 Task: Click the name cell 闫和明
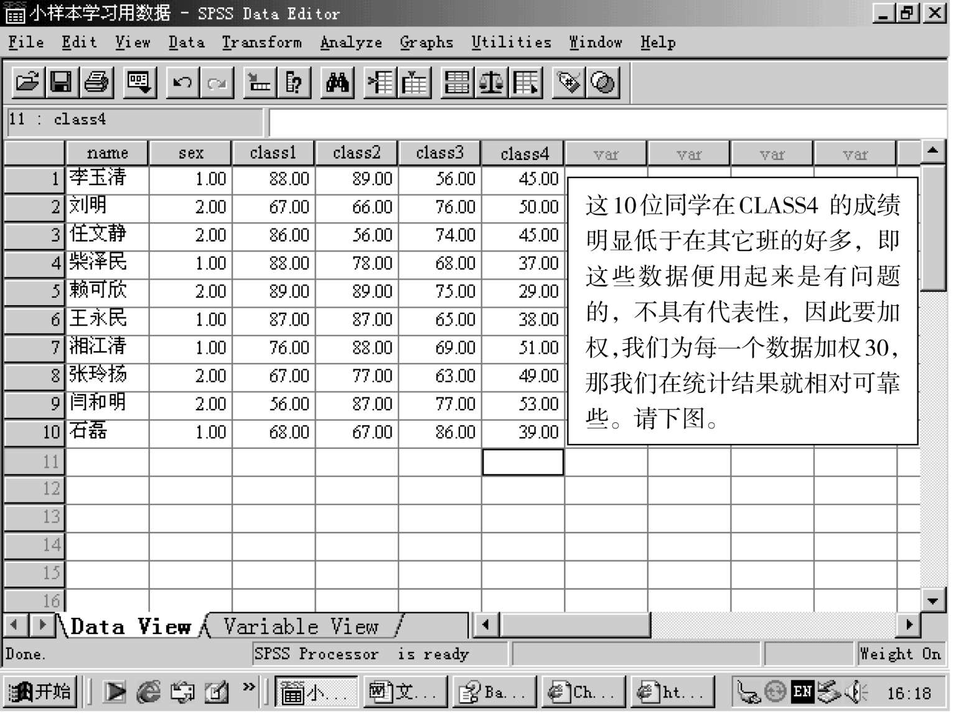pyautogui.click(x=107, y=404)
